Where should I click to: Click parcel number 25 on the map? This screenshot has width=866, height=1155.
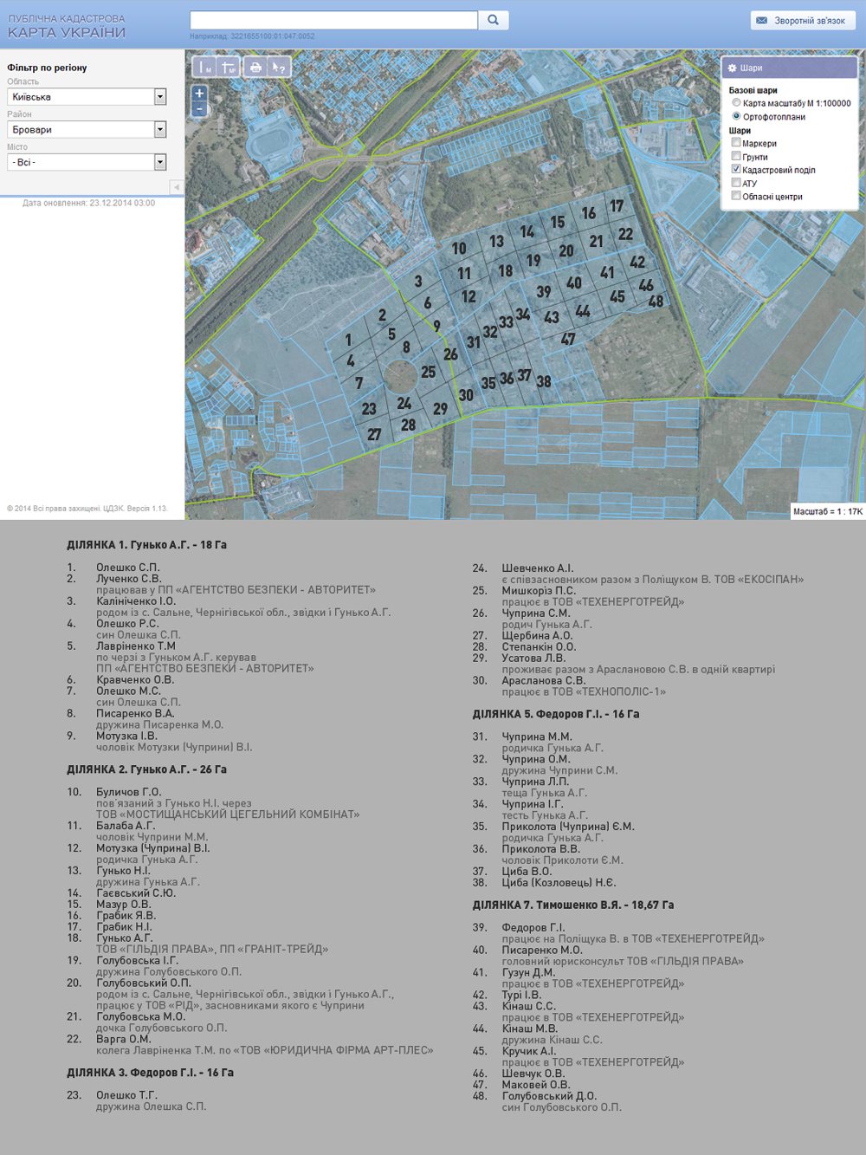[428, 372]
